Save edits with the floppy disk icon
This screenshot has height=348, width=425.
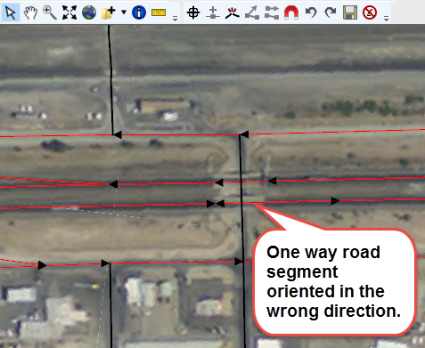[x=350, y=12]
